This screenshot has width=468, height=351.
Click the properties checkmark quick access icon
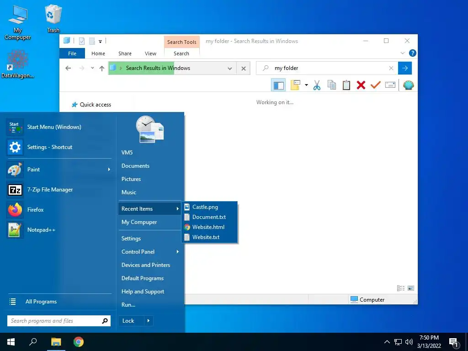[82, 41]
